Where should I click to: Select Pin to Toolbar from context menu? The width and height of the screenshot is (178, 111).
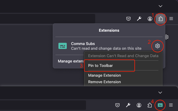pyautogui.click(x=100, y=66)
